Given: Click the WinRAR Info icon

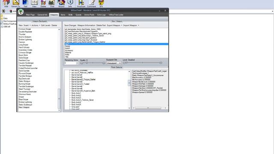Looking at the screenshot, I should tap(70, 3).
